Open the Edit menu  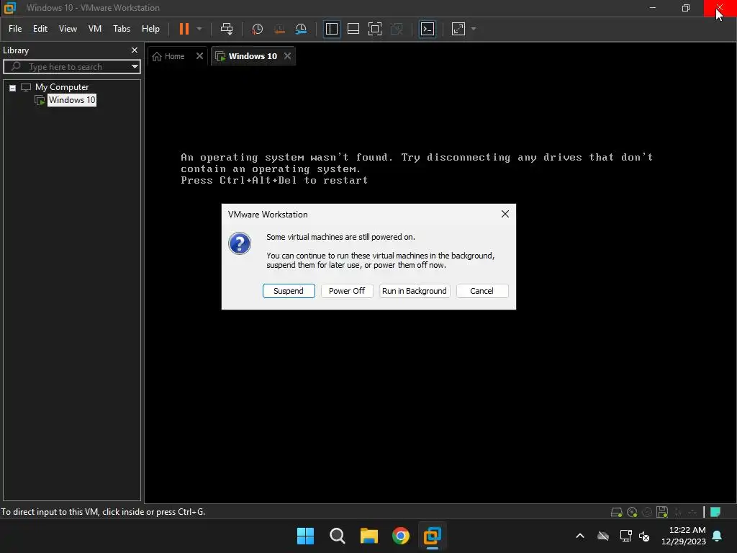click(40, 29)
